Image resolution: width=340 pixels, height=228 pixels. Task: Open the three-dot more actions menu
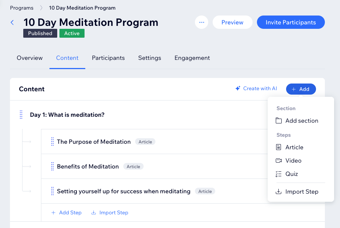pos(202,22)
